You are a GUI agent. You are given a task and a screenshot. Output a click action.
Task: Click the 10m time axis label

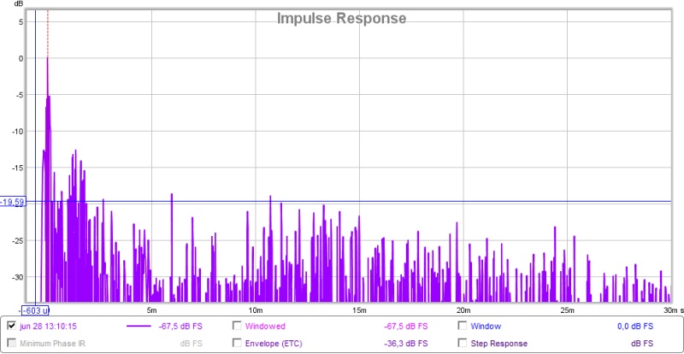point(255,310)
